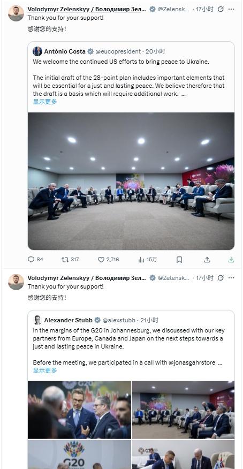Viewport: 243px width, 469px height.
Task: Open Stubb's first photo of leaders talking
Action: pyautogui.click(x=79, y=410)
